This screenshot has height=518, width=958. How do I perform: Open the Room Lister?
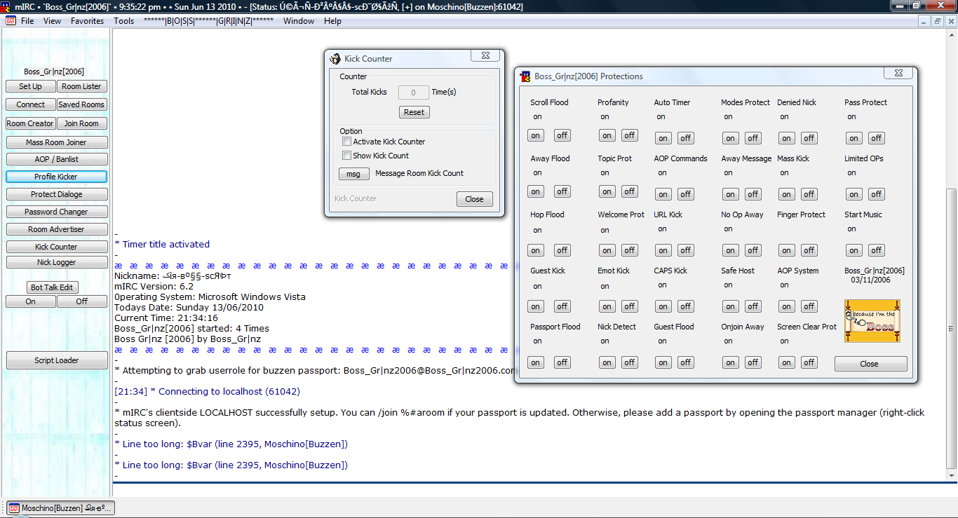[81, 86]
